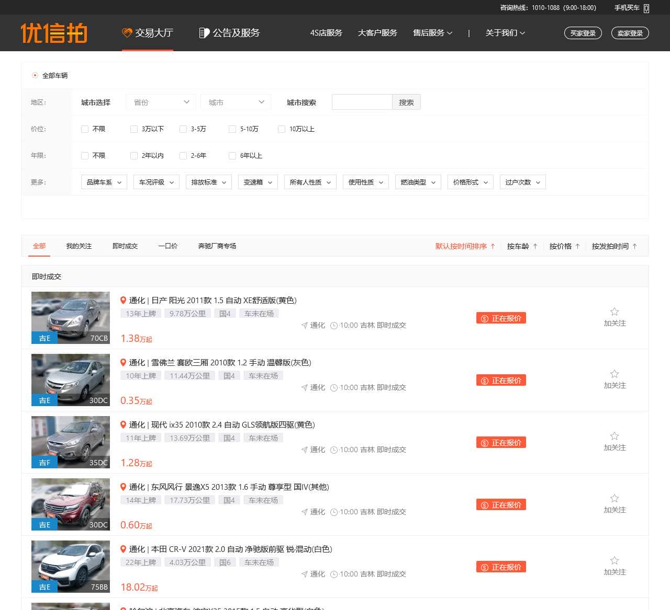Star the 东风风行 景逸X5 listing
The image size is (670, 610).
pyautogui.click(x=615, y=498)
